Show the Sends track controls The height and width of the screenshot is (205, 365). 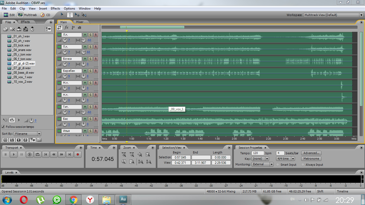73,27
